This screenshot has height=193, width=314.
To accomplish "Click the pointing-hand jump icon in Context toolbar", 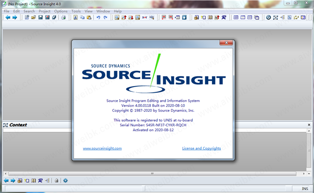I will [20, 180].
